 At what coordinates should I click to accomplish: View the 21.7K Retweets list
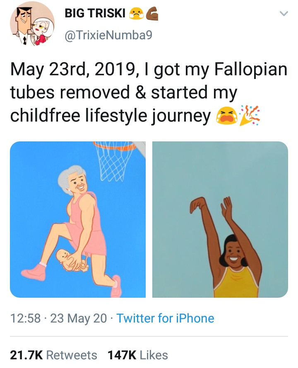point(53,355)
